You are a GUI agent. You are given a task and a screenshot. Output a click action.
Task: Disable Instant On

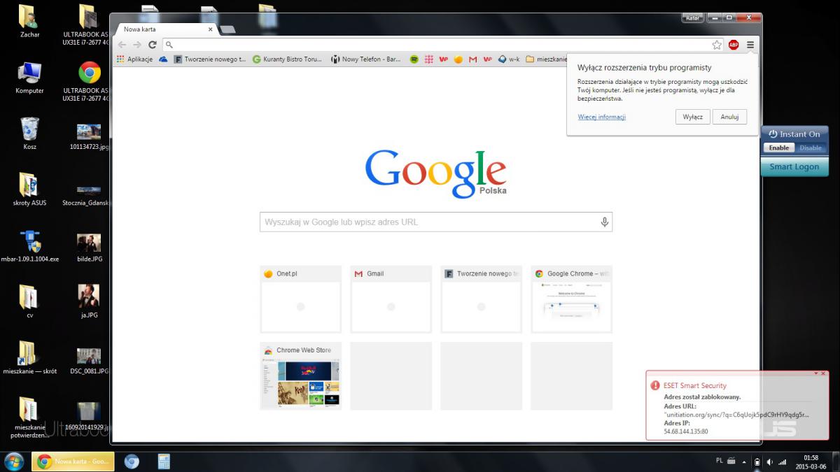click(x=811, y=148)
